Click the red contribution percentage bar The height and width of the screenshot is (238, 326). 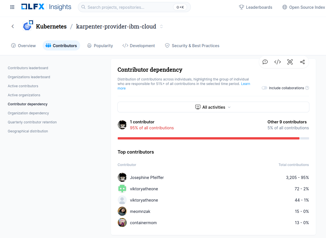208,138
